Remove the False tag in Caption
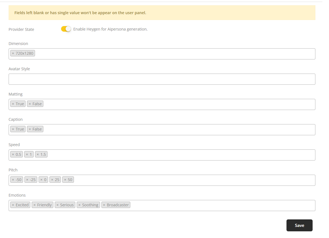This screenshot has width=329, height=238. point(30,129)
